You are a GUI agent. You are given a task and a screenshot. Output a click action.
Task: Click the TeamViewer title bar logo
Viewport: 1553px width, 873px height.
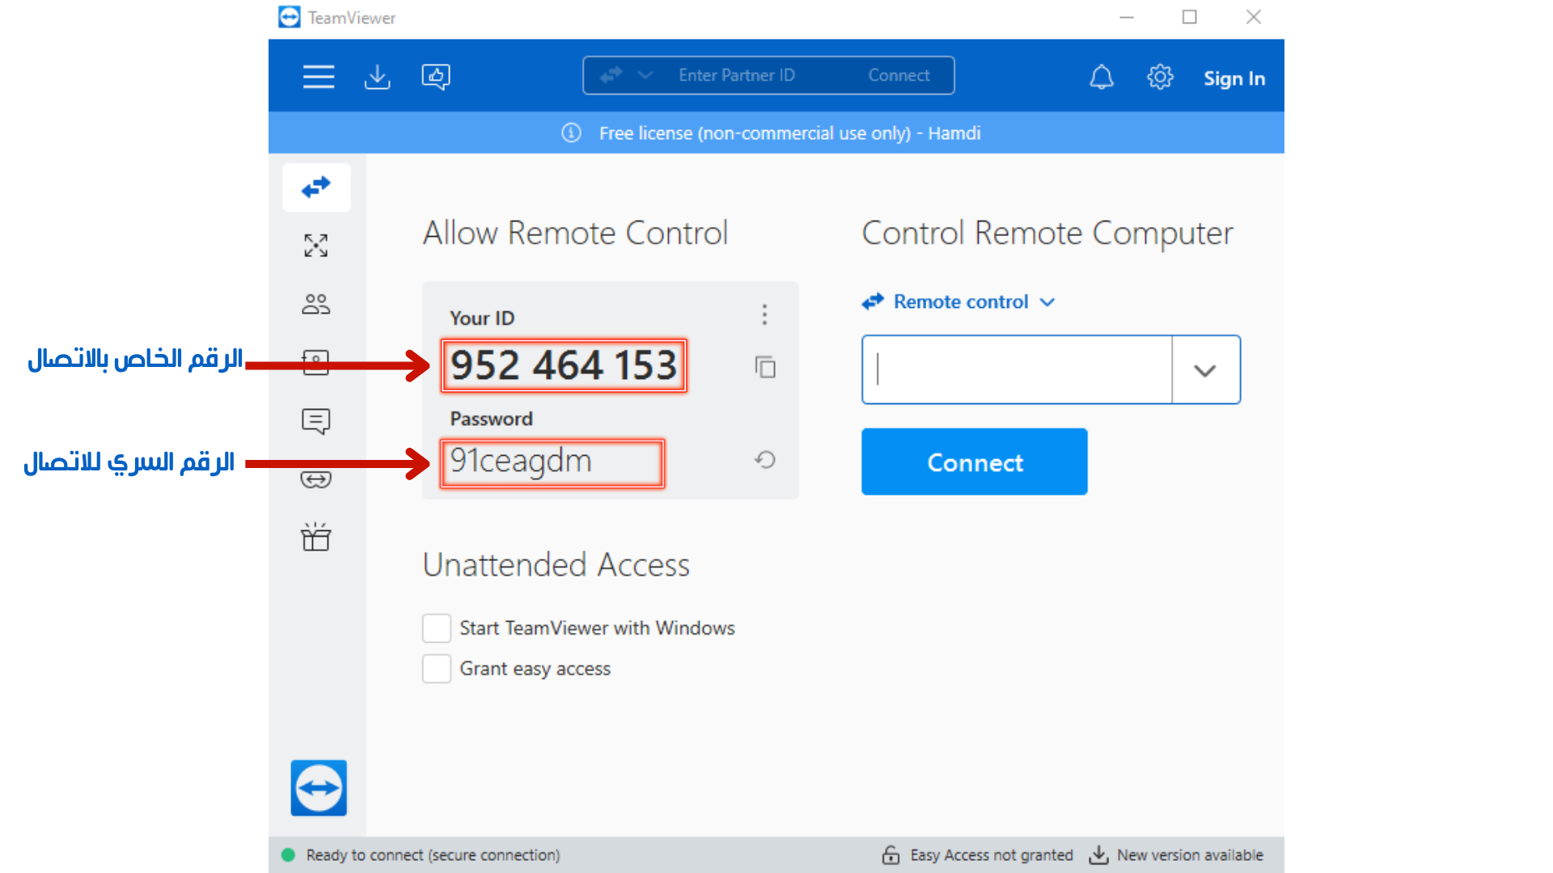pyautogui.click(x=290, y=17)
